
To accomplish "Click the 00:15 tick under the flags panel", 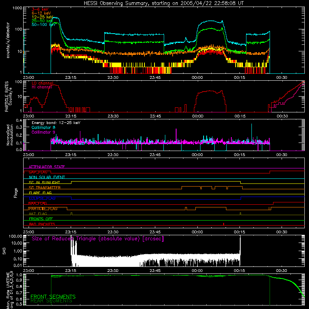I will (x=239, y=232).
